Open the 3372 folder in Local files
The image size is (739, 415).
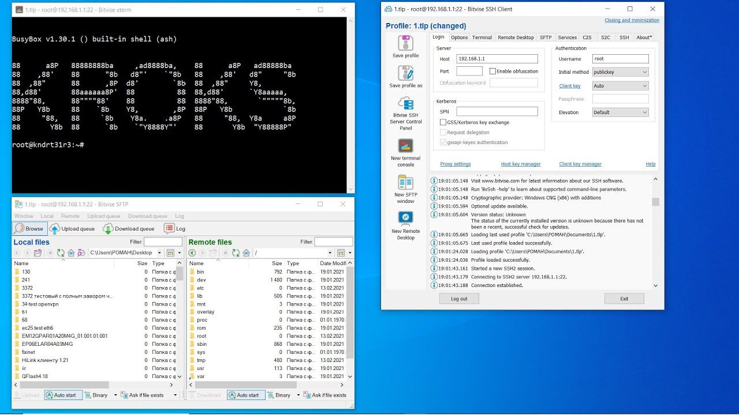(27, 288)
